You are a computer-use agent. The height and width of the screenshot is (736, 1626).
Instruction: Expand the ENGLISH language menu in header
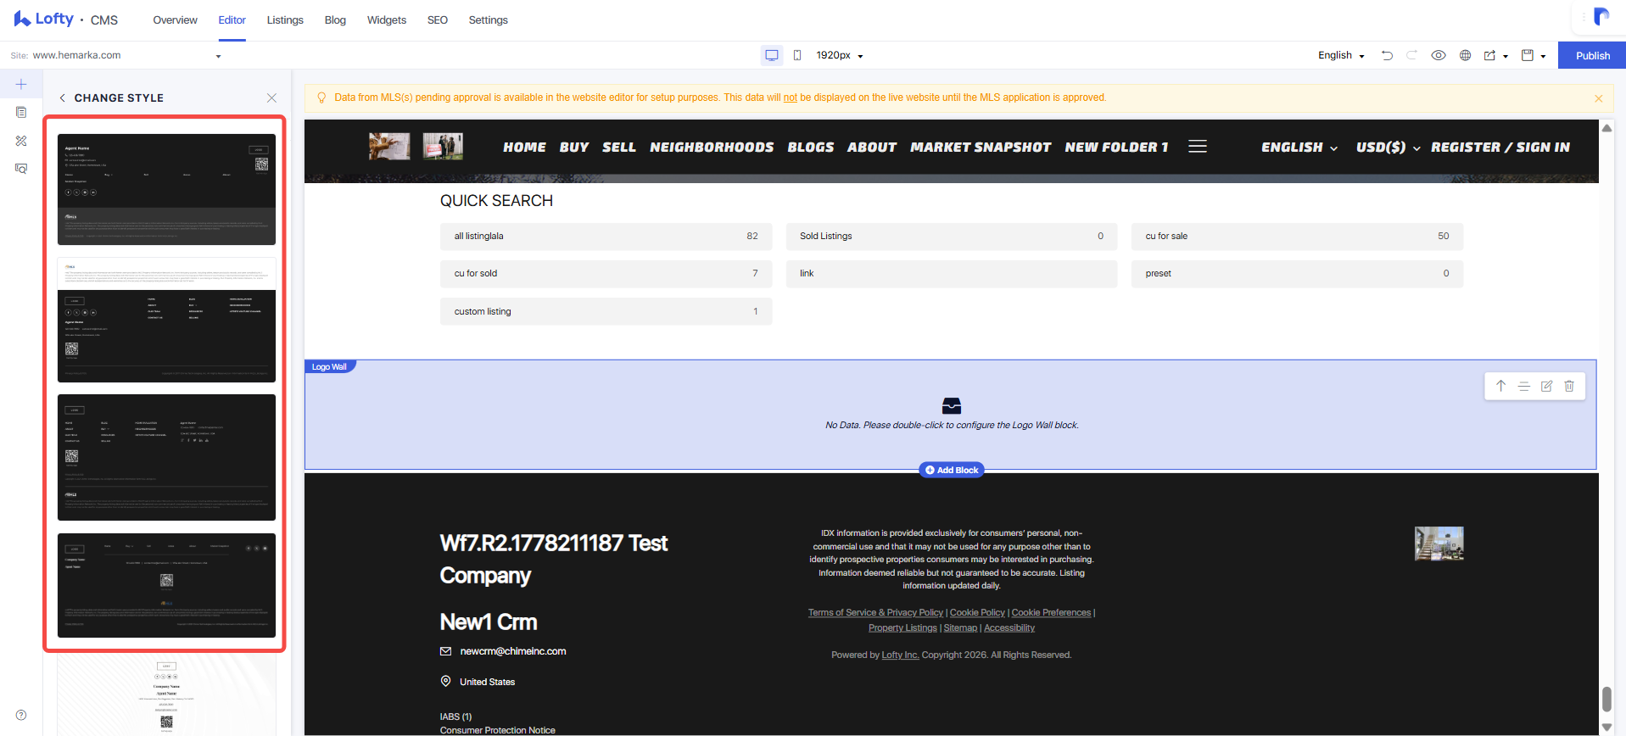tap(1299, 147)
